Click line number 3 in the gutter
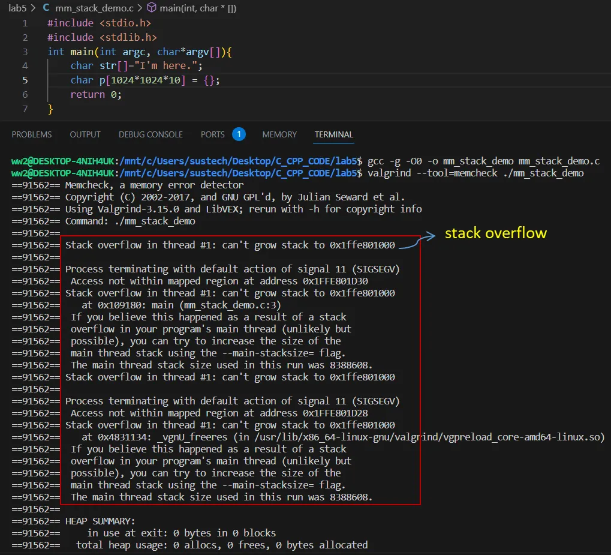This screenshot has height=555, width=611. [25, 52]
